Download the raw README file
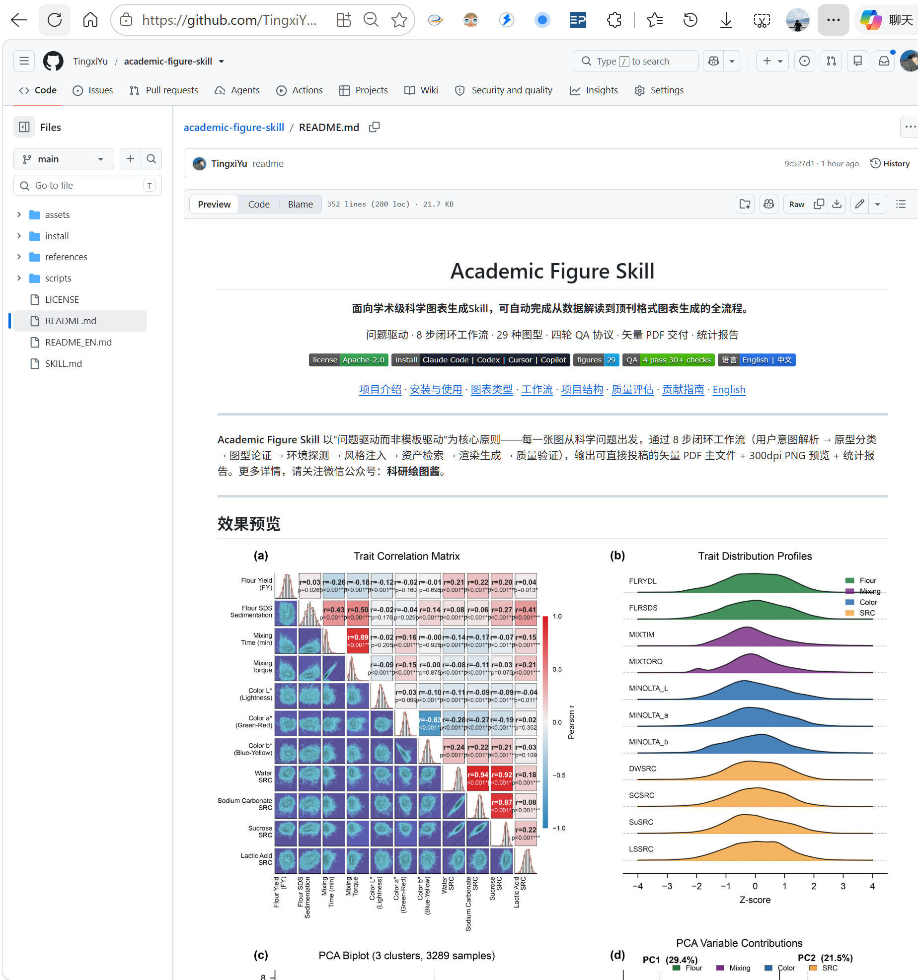Screen dimensions: 918x980 click(837, 204)
